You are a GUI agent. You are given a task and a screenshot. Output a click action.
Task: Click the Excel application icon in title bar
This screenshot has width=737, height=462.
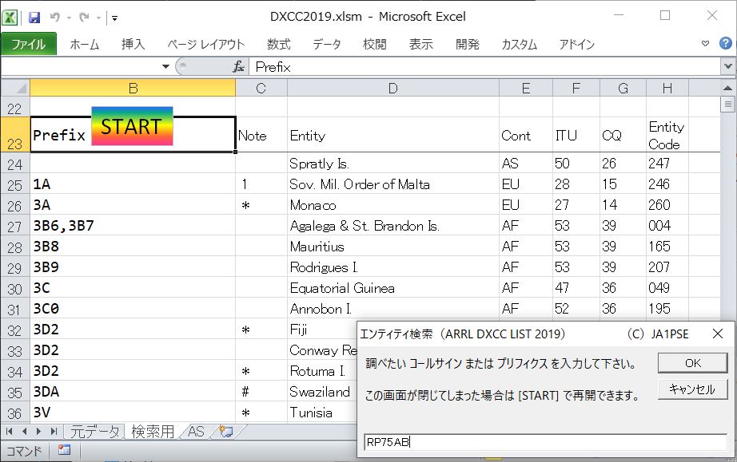pyautogui.click(x=11, y=17)
